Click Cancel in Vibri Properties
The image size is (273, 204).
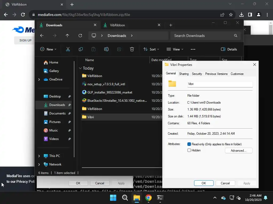pos(225,183)
